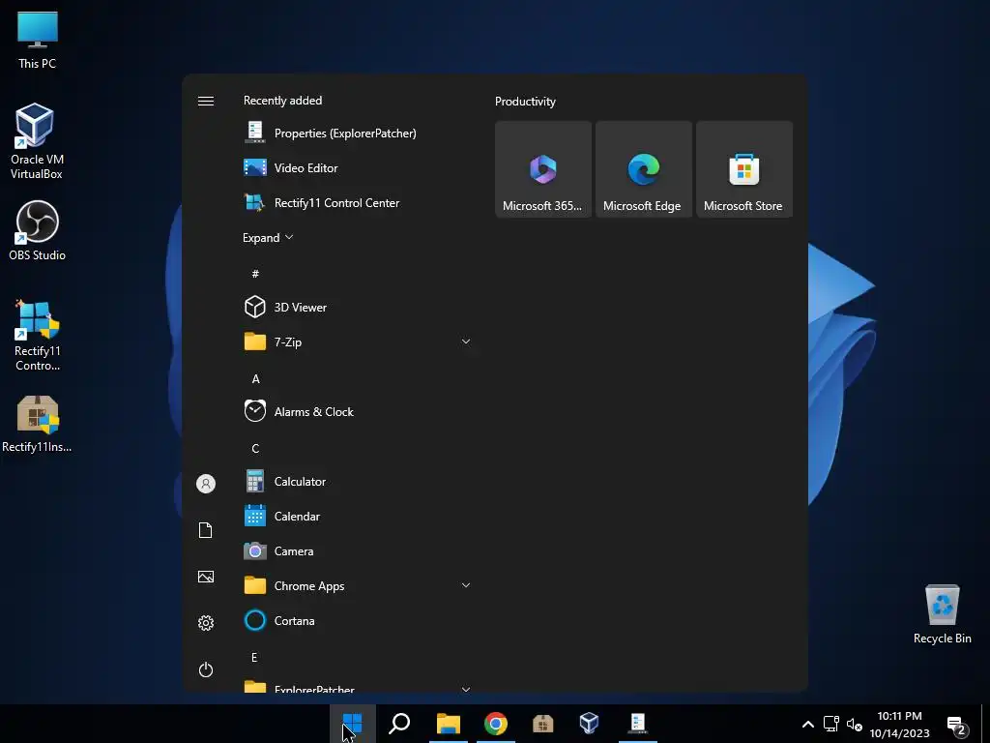Screen dimensions: 990x743
Task: Open Settings gear in Start sidebar
Action: click(206, 623)
